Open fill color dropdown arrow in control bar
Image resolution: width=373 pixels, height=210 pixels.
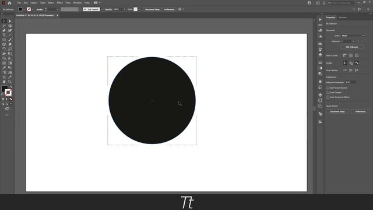(24, 9)
